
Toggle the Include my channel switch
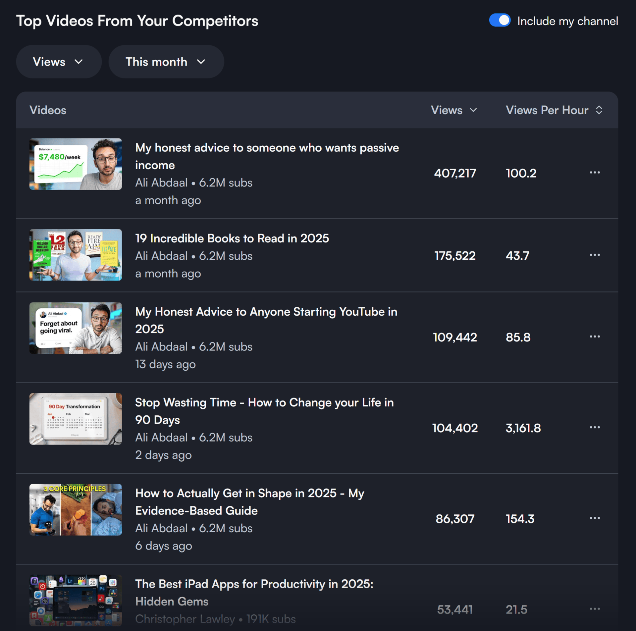point(500,20)
